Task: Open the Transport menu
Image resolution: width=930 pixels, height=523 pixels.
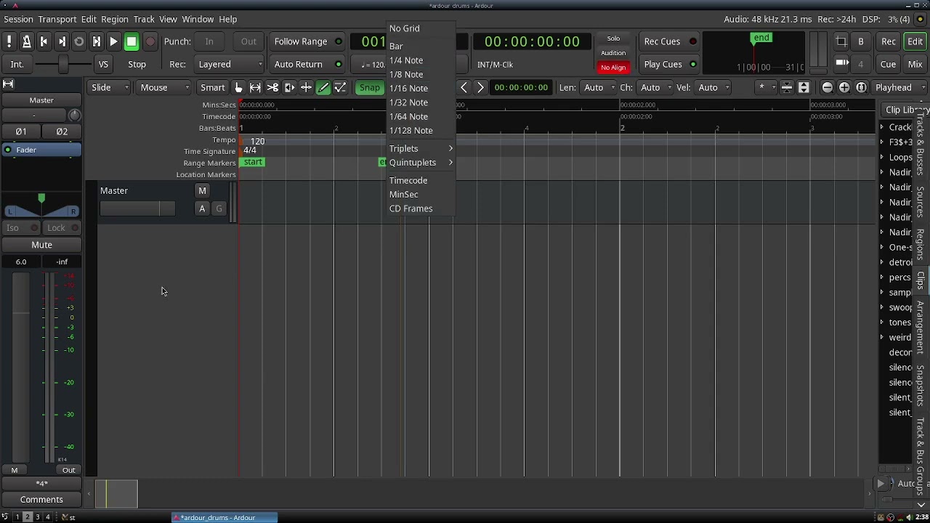Action: point(57,19)
